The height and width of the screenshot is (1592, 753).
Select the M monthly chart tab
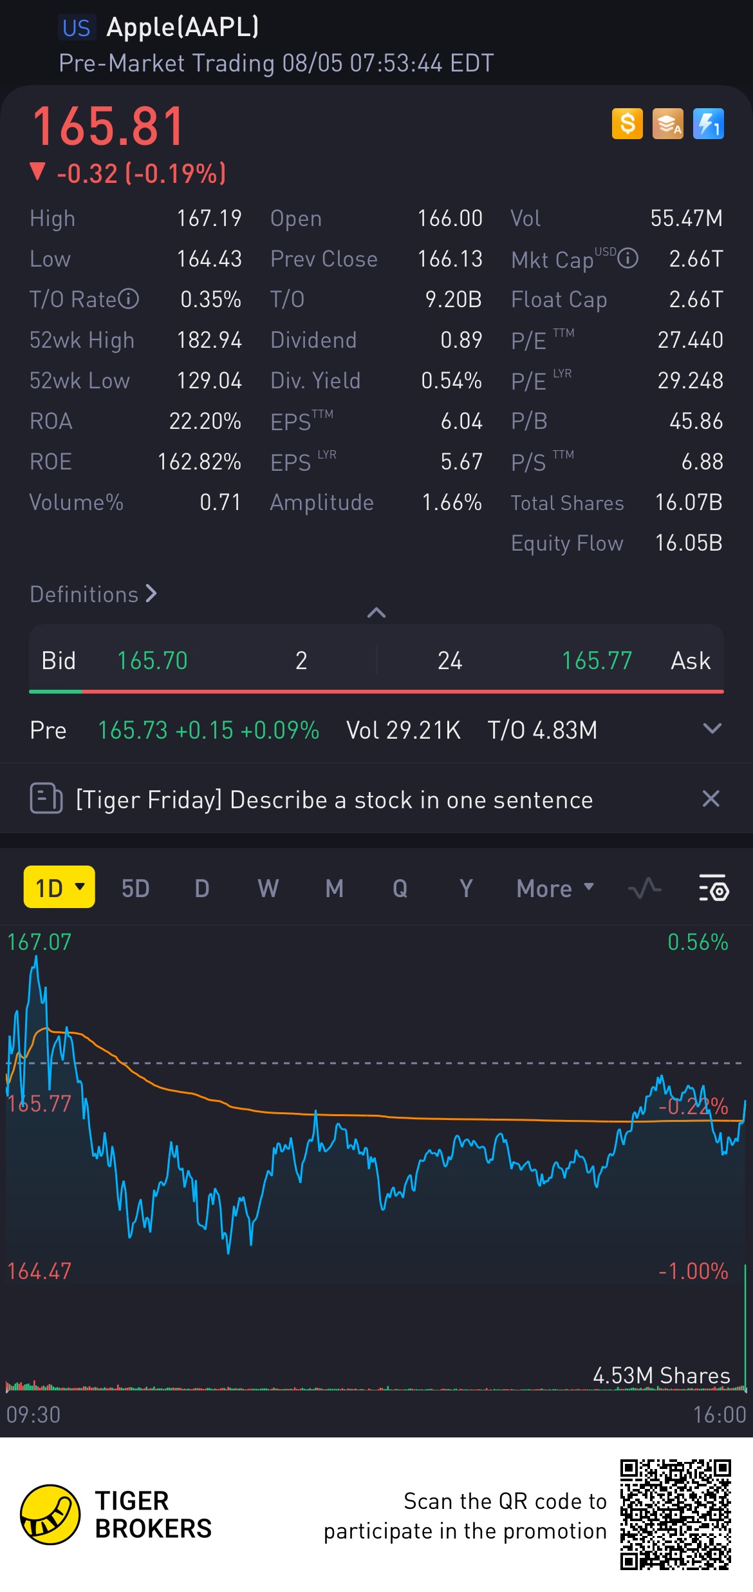[334, 888]
